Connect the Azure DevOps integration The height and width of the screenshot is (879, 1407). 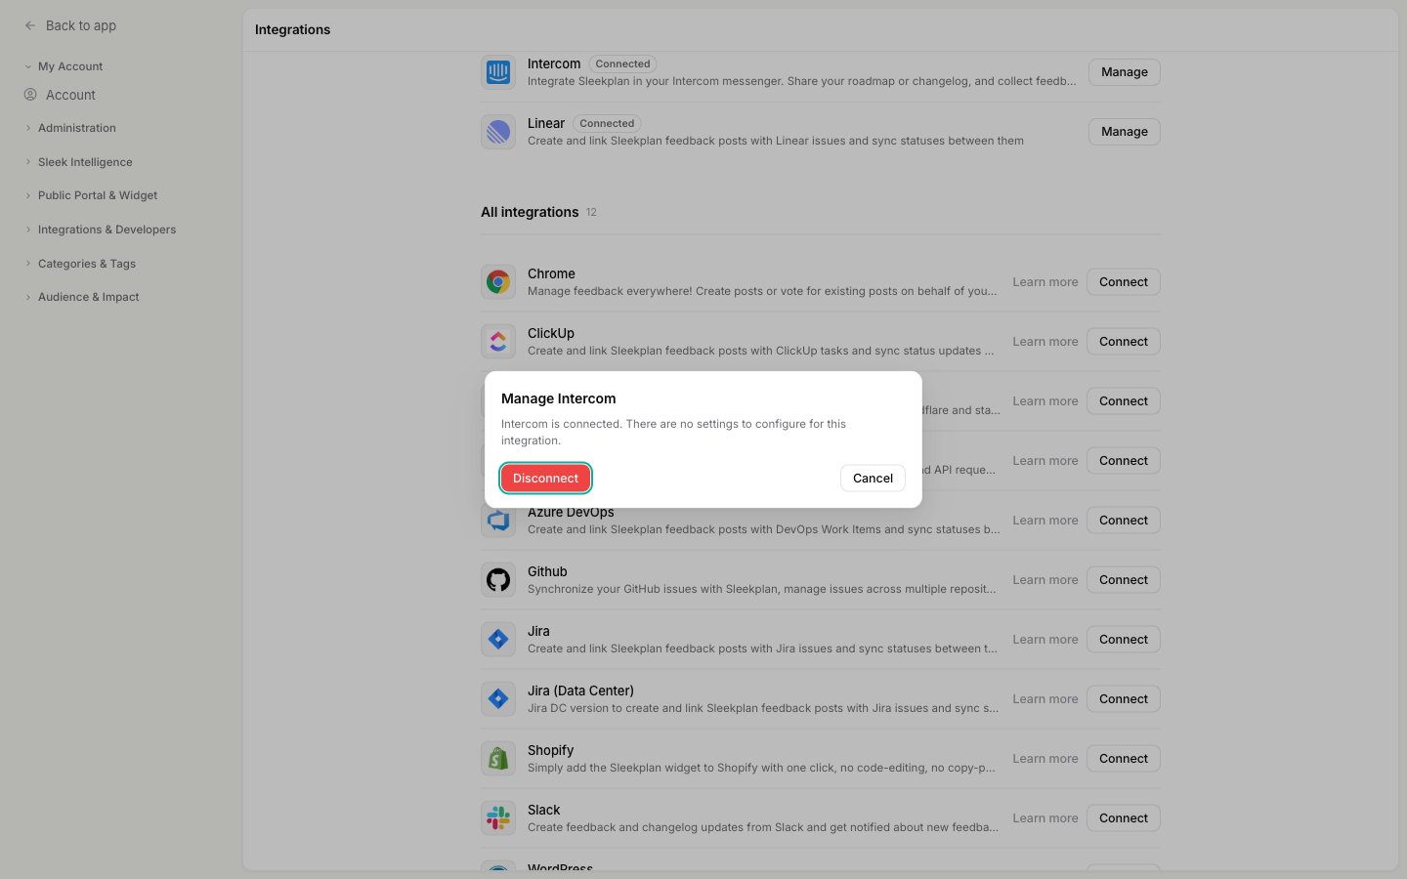1124,521
